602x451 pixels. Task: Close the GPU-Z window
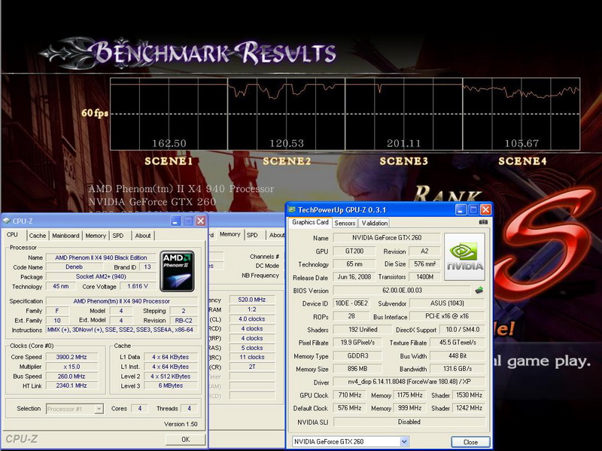[485, 210]
